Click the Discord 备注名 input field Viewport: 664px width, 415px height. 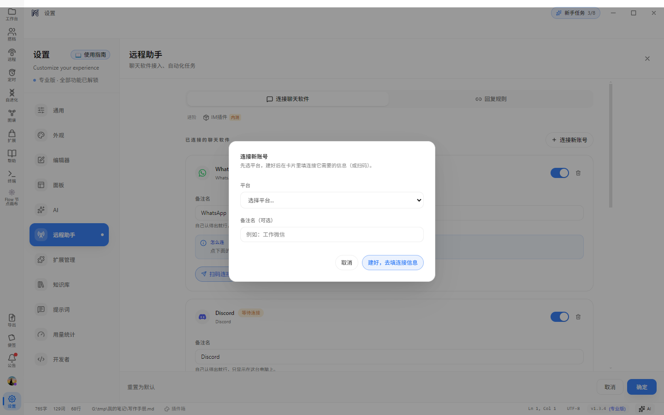[389, 357]
